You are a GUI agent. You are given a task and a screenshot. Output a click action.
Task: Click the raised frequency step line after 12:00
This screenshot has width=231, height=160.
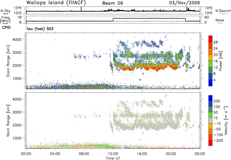pos(149,18)
